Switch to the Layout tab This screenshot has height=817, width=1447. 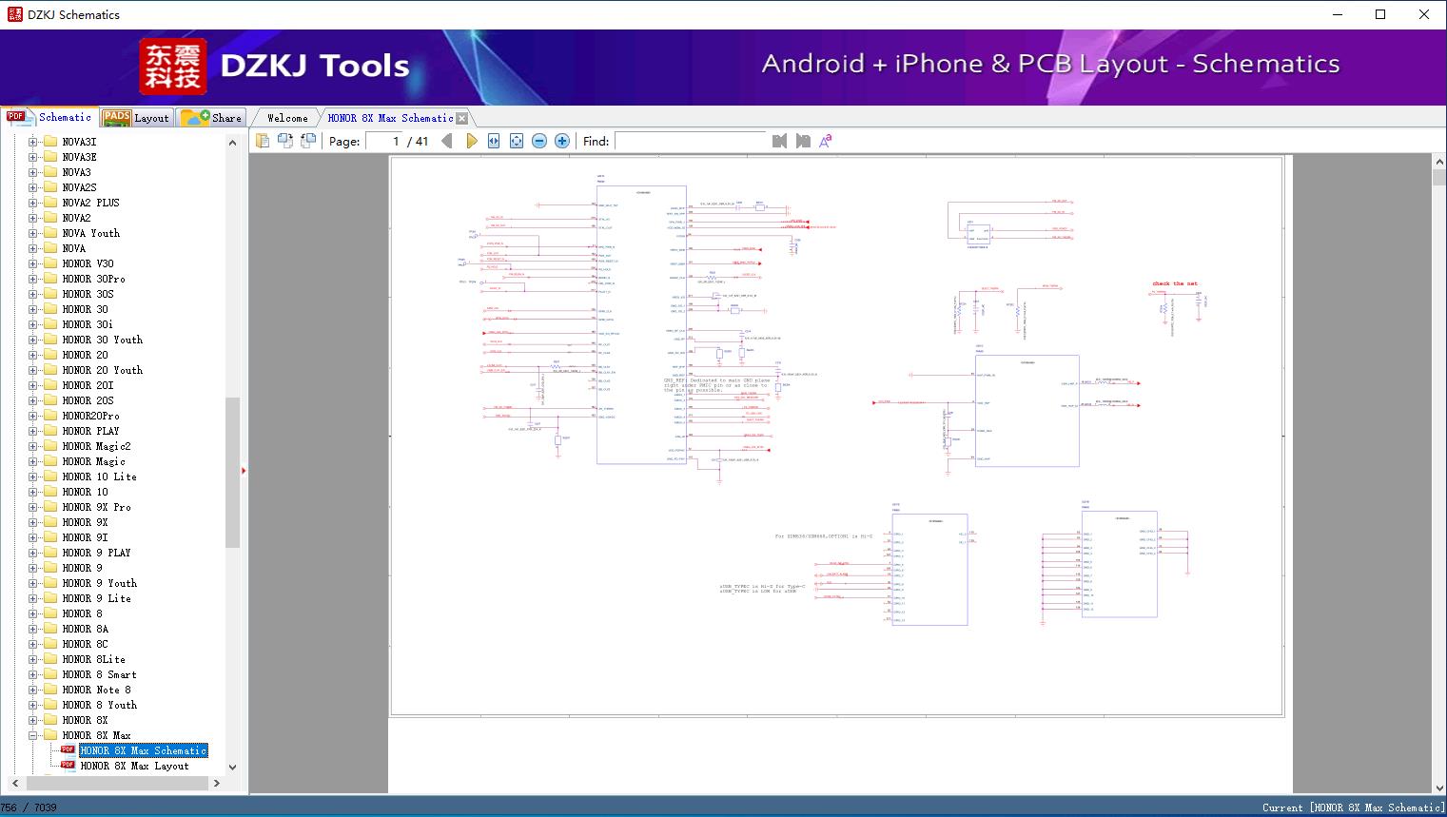(137, 117)
